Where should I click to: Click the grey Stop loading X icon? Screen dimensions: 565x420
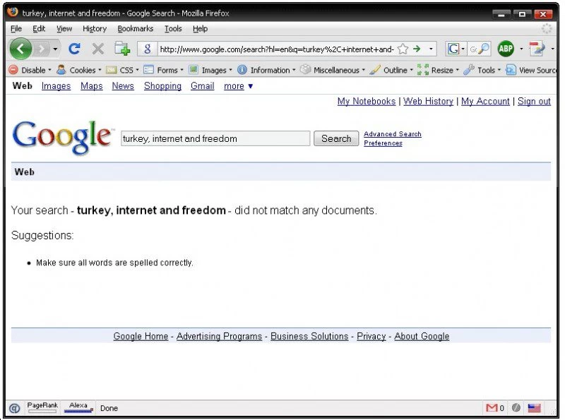97,49
